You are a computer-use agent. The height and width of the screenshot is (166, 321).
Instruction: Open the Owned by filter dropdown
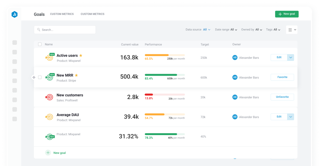[x=252, y=30]
